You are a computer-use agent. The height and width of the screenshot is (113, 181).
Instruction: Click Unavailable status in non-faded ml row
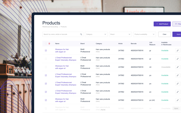[x=166, y=67]
